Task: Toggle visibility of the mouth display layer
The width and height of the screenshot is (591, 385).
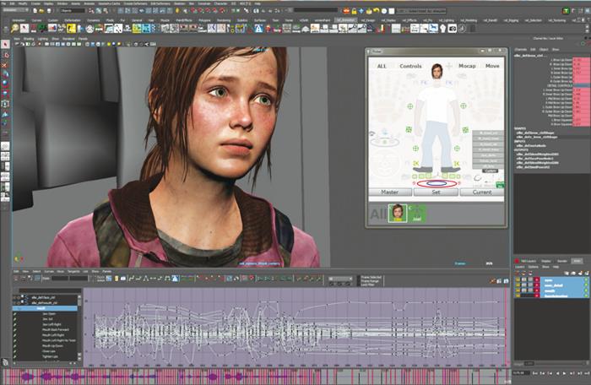Action: [x=517, y=290]
